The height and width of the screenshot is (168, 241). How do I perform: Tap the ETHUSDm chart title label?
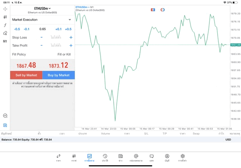[x=81, y=7]
